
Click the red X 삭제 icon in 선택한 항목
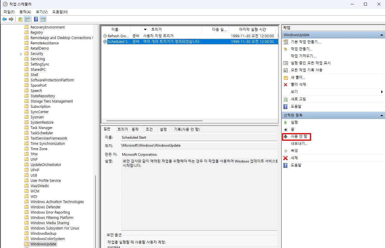coord(286,158)
